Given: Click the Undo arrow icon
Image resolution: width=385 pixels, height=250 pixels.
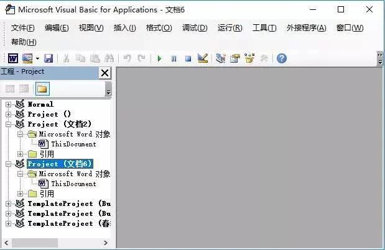Looking at the screenshot, I should [127, 58].
